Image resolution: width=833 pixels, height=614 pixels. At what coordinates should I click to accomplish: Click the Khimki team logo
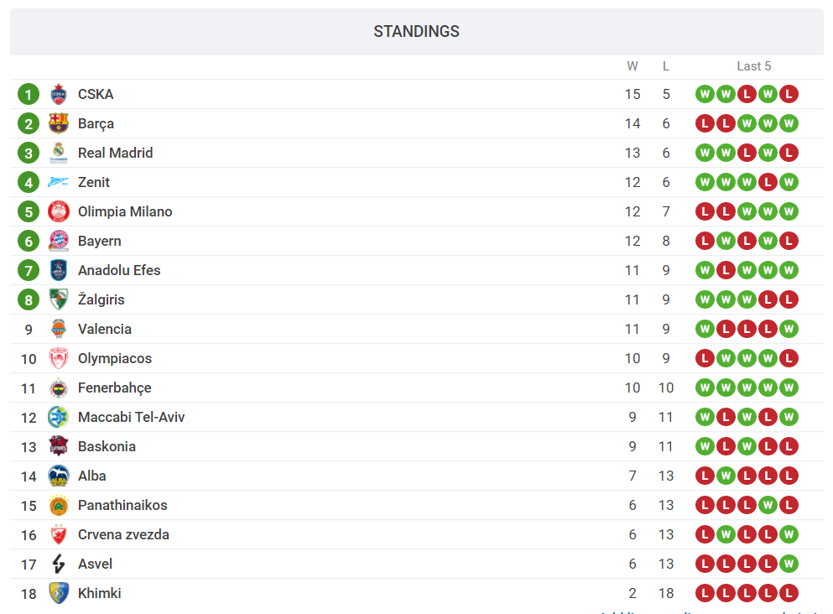pyautogui.click(x=58, y=593)
